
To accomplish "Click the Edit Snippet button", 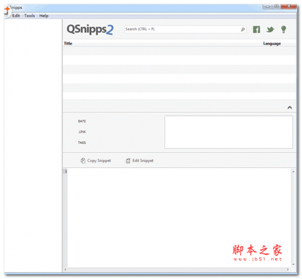I will click(140, 161).
